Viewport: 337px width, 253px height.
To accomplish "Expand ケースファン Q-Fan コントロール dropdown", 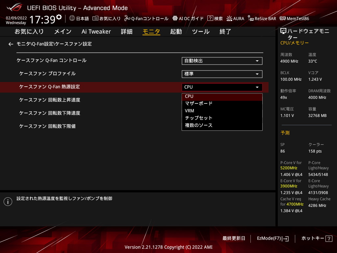I will pyautogui.click(x=222, y=61).
